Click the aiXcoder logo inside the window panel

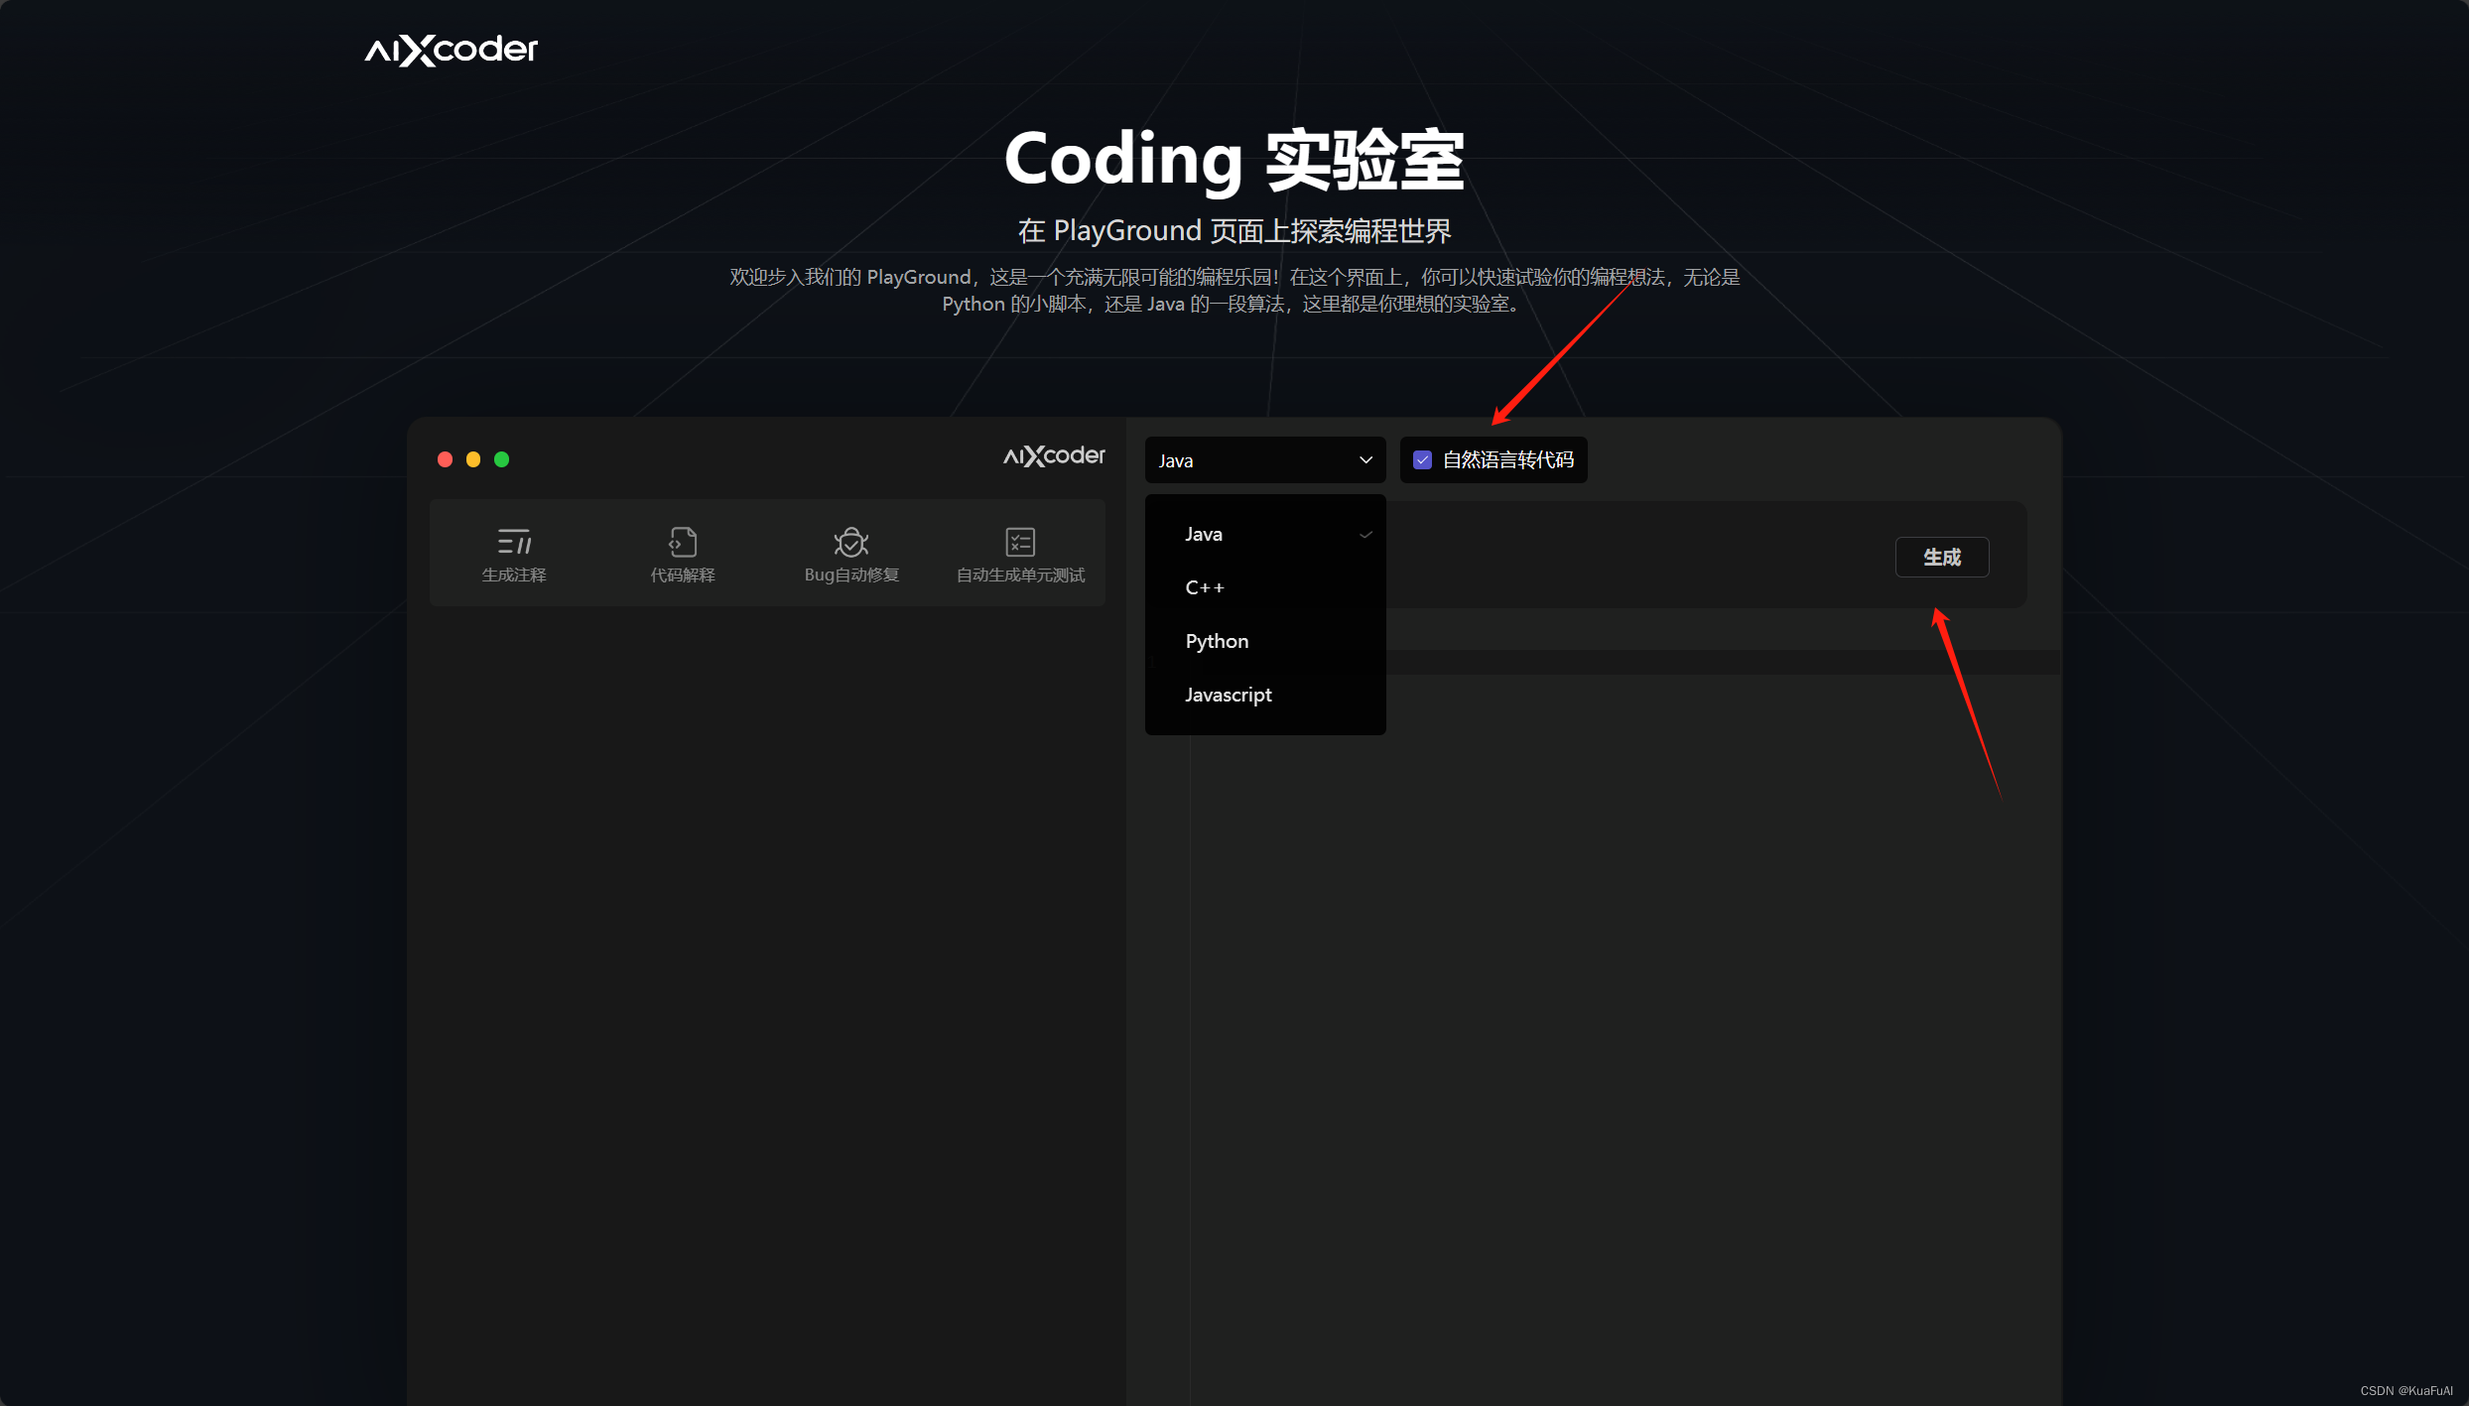[x=1054, y=455]
